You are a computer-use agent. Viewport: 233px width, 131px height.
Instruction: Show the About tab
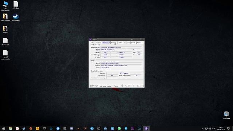point(139,43)
